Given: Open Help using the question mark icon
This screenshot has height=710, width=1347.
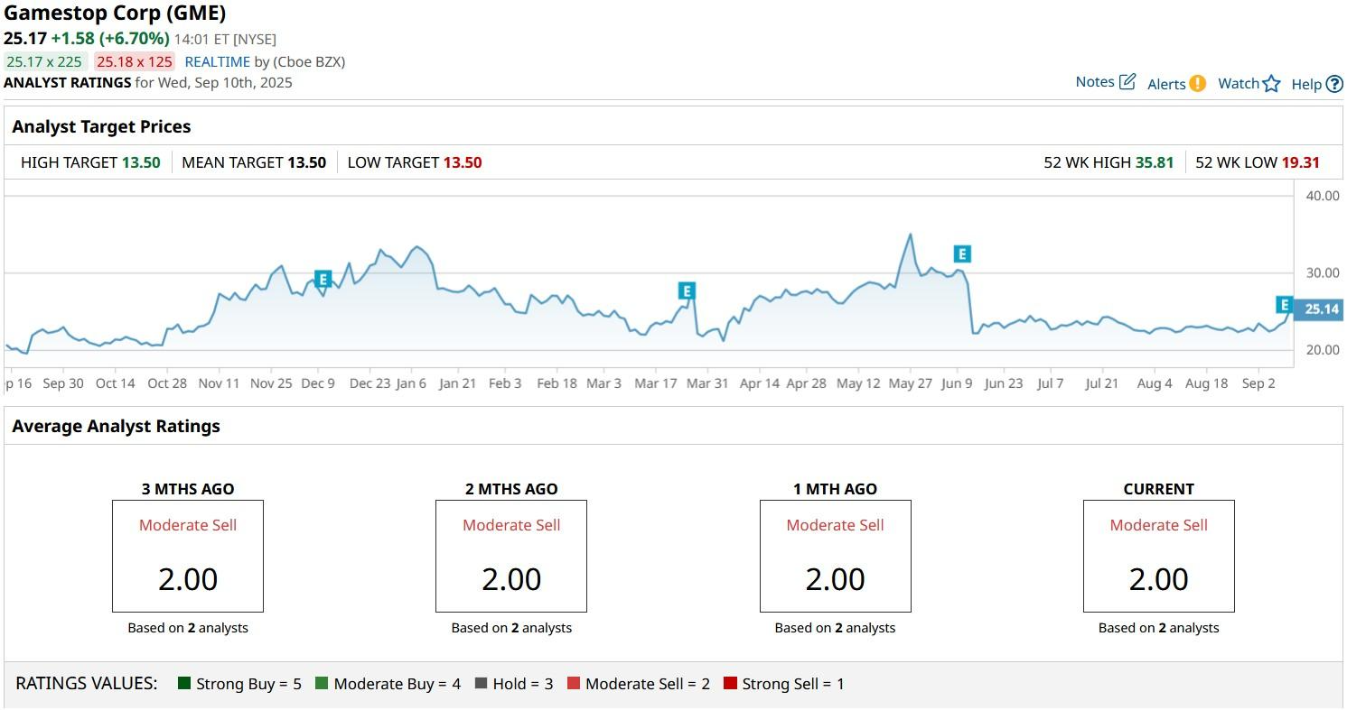Looking at the screenshot, I should pos(1335,83).
